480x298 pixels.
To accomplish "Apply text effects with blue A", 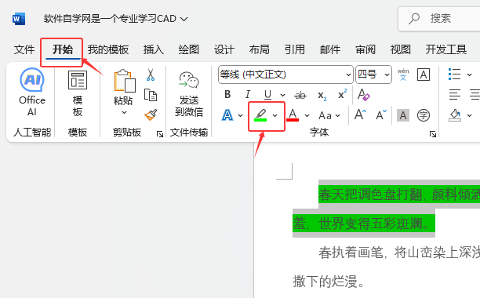I will pos(227,115).
